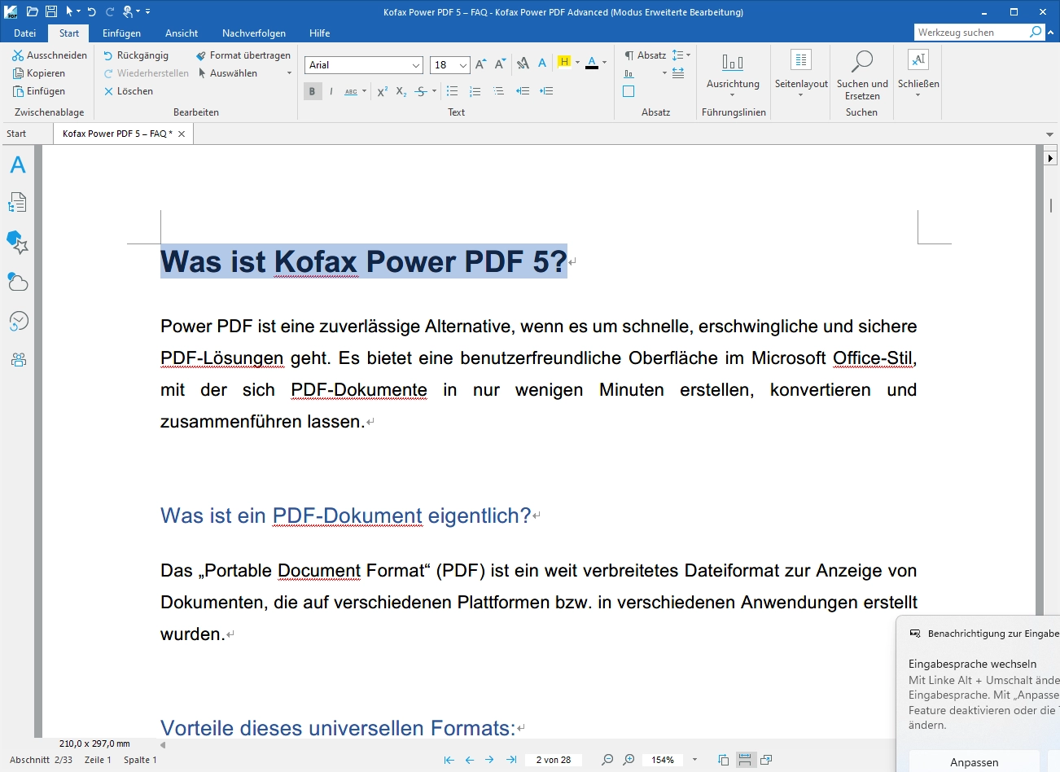Image resolution: width=1060 pixels, height=772 pixels.
Task: Click the blue letter A text effects icon
Action: click(542, 64)
